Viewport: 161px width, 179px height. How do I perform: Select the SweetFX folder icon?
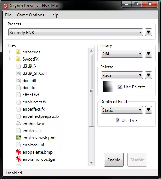point(18,59)
